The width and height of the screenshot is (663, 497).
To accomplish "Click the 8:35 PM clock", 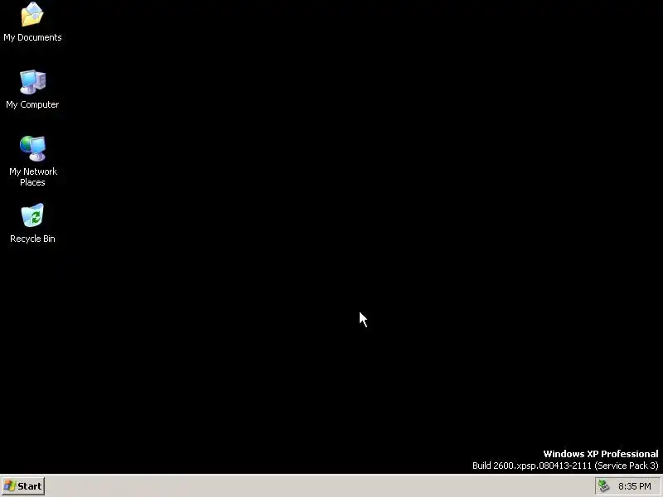I will pyautogui.click(x=634, y=486).
